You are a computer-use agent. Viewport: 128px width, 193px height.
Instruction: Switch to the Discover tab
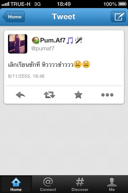(x=80, y=184)
